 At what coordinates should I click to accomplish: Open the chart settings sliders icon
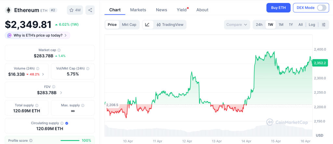[323, 25]
